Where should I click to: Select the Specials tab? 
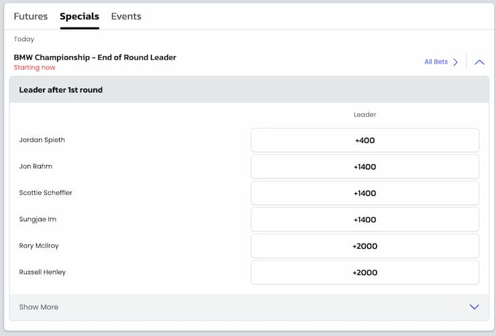tap(79, 17)
